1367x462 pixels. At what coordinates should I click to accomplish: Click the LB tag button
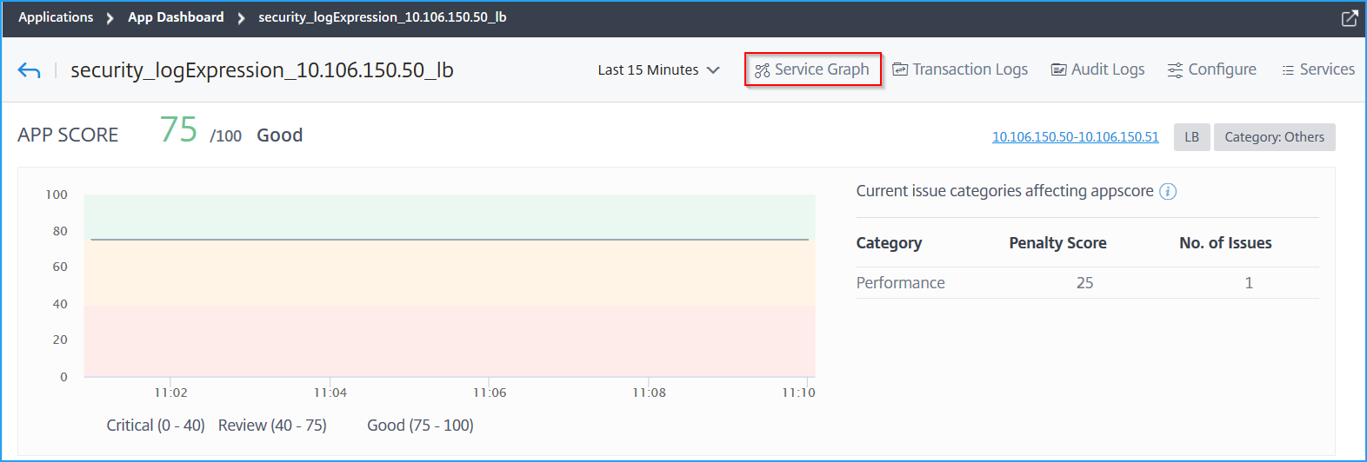tap(1191, 137)
